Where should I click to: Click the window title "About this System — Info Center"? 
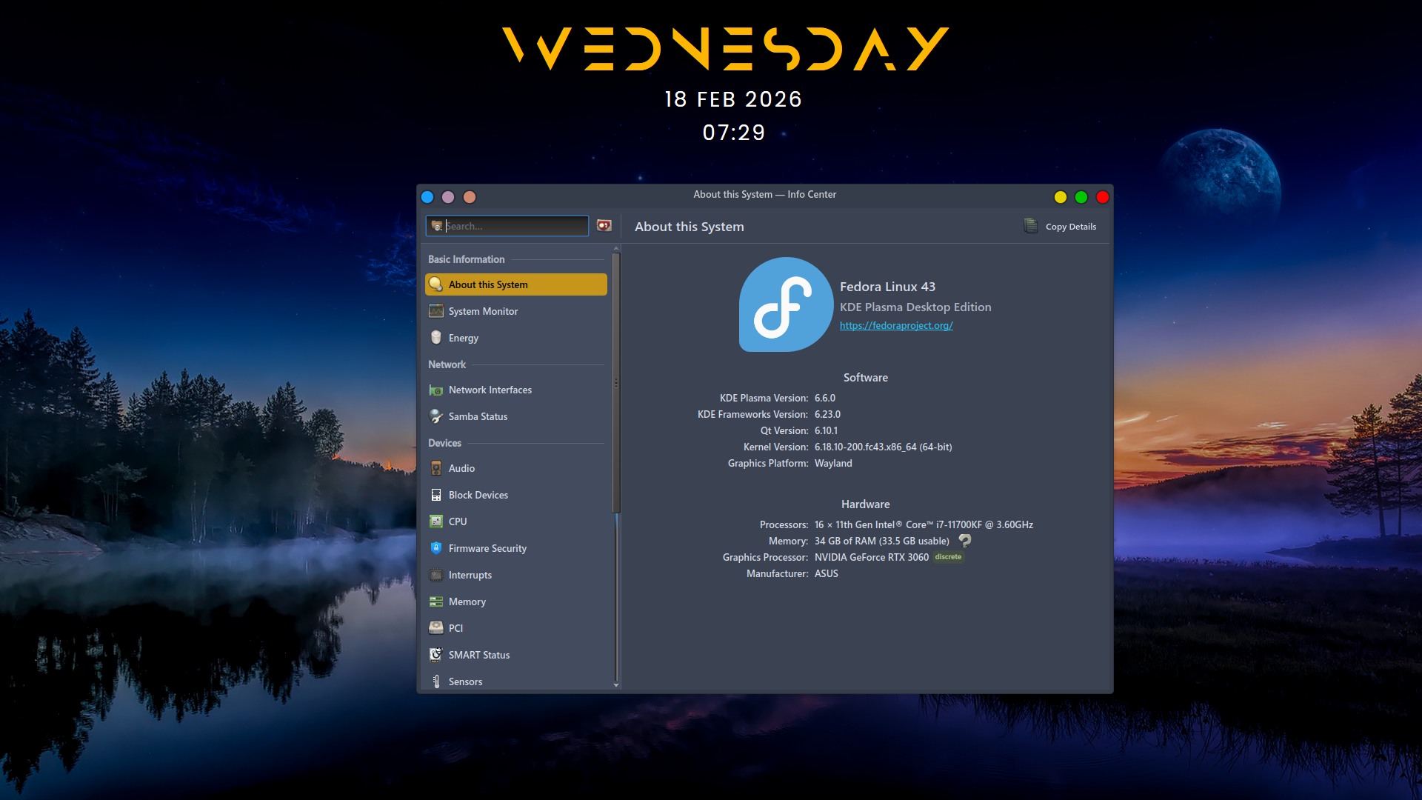pyautogui.click(x=765, y=194)
